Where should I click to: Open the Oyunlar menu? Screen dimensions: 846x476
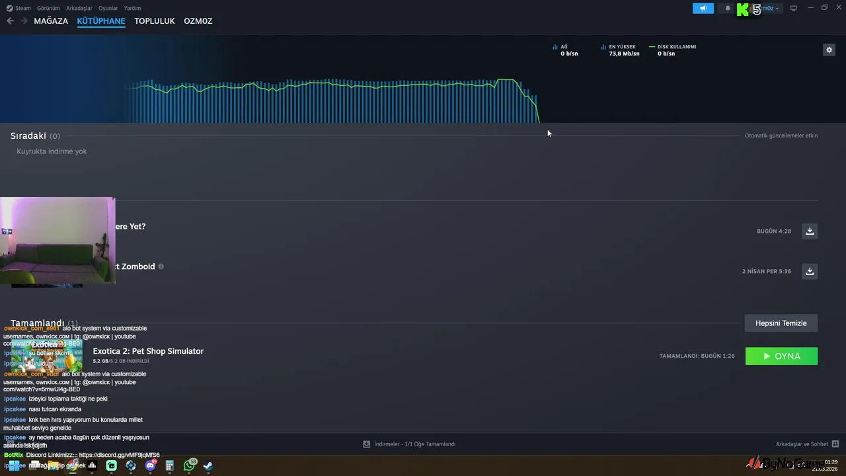pos(108,8)
